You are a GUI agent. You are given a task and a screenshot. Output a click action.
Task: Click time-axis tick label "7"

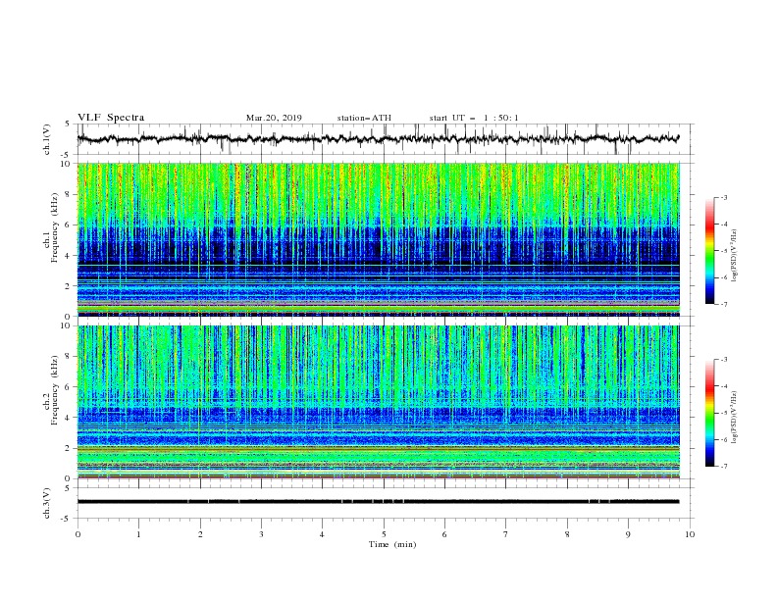[506, 534]
